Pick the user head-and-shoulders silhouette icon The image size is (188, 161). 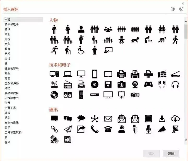click(x=81, y=29)
